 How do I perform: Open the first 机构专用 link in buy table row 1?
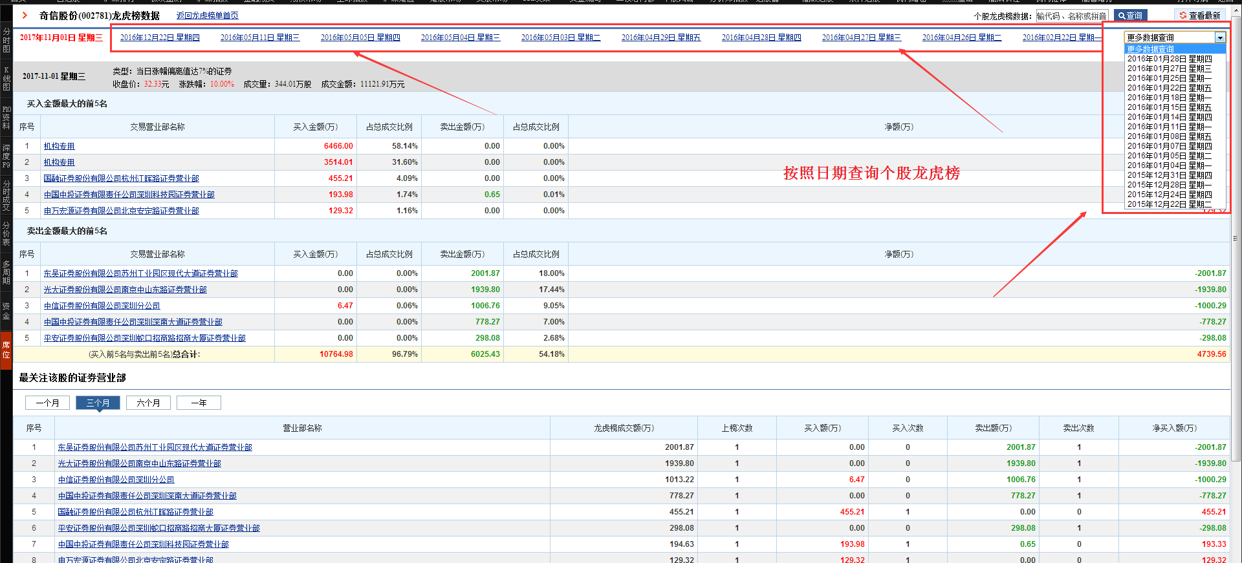click(59, 146)
